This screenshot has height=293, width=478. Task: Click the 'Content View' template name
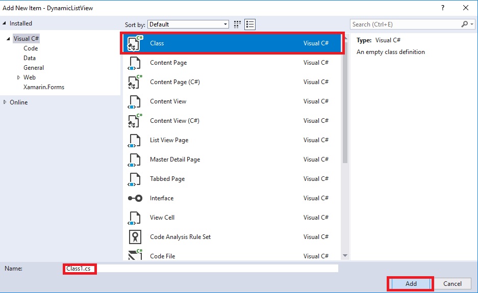[168, 101]
